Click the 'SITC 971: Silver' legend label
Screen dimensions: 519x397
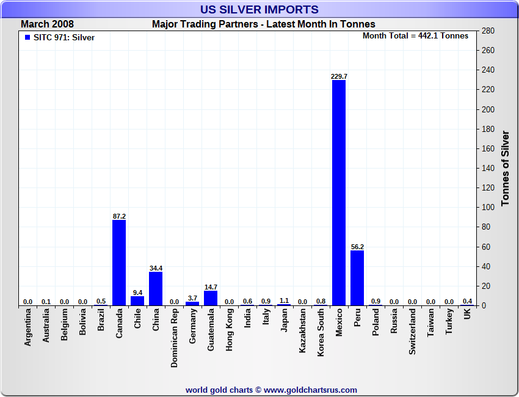(x=63, y=38)
